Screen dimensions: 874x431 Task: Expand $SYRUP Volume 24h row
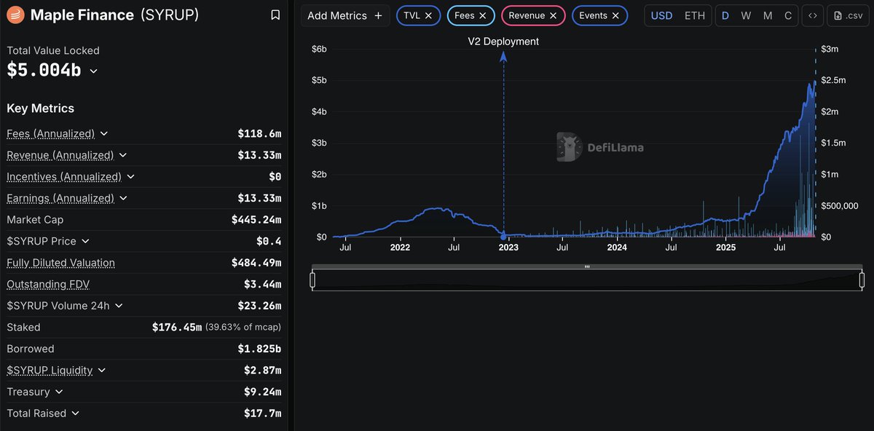point(119,306)
